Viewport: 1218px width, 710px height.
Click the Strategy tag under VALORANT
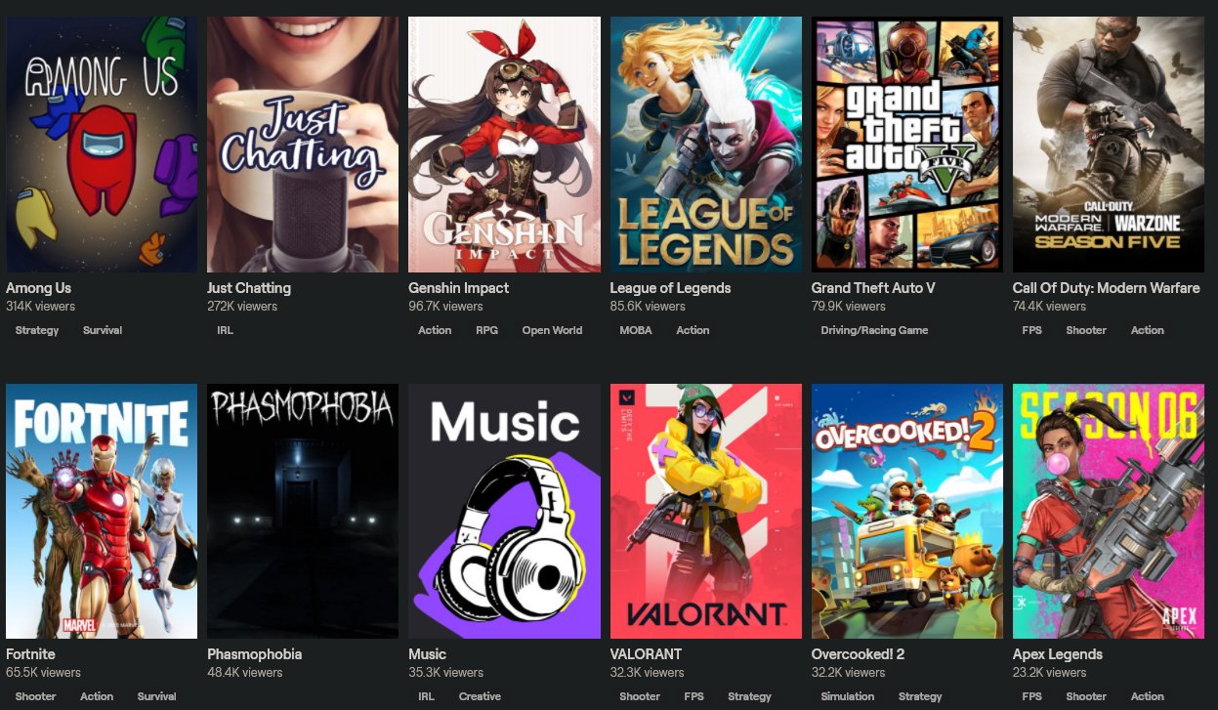pyautogui.click(x=749, y=696)
